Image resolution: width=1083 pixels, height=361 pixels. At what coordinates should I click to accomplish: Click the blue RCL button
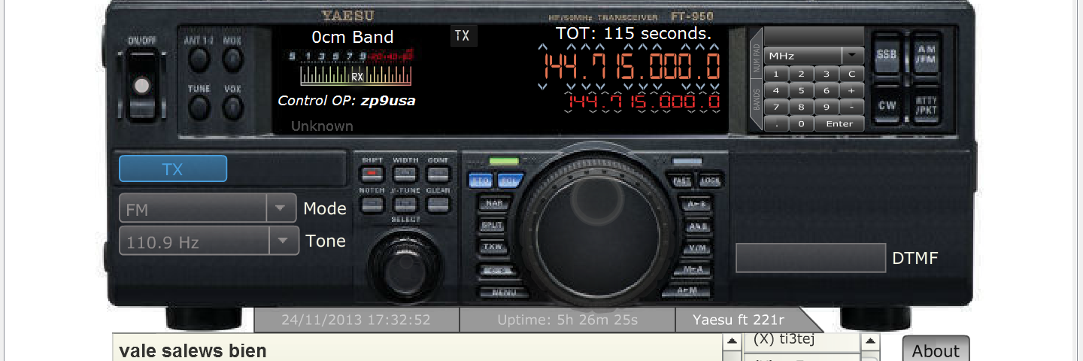tap(509, 180)
